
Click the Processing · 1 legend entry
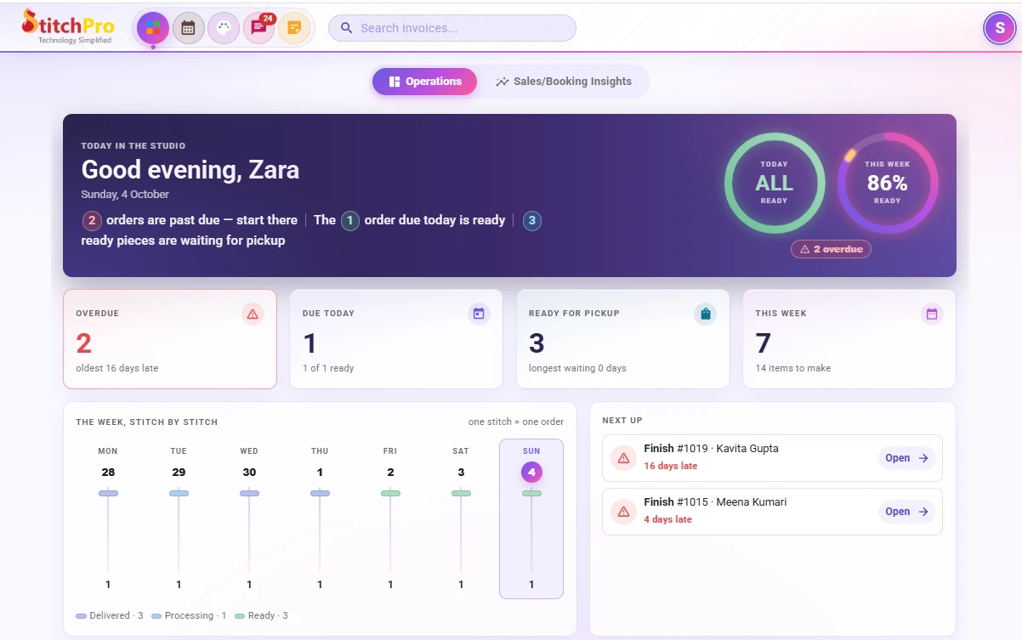189,615
